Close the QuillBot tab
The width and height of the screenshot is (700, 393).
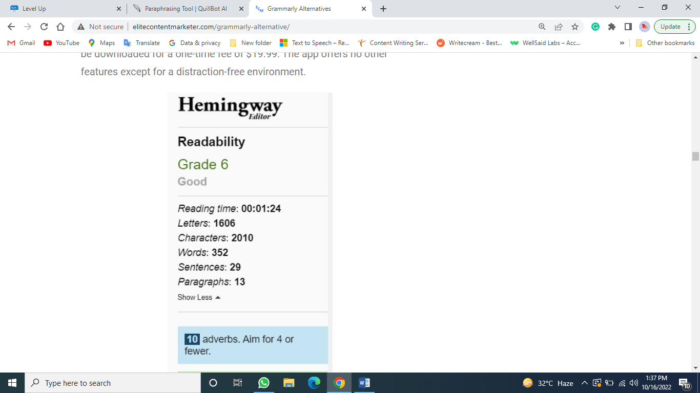[x=241, y=9]
